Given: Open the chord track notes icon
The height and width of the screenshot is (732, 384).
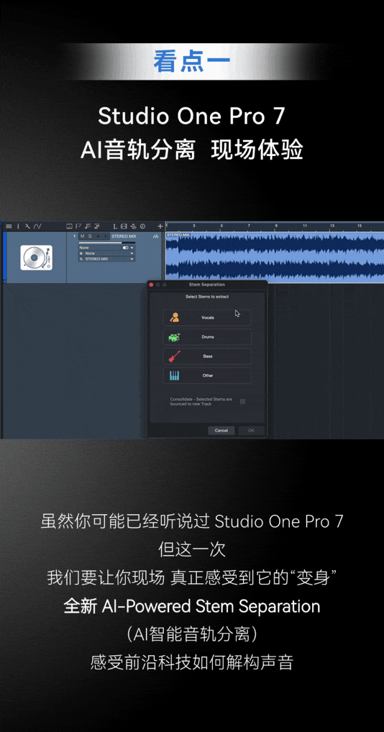Looking at the screenshot, I should pos(88,226).
